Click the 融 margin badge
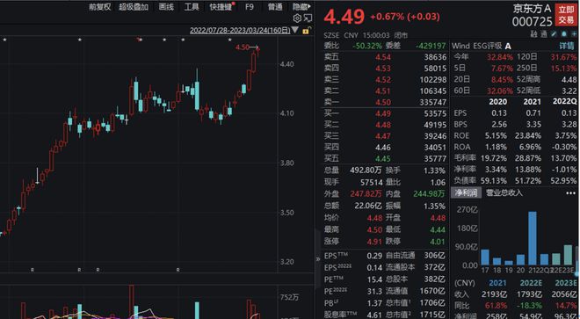Viewport: 580px width, 319px height. tap(533, 34)
